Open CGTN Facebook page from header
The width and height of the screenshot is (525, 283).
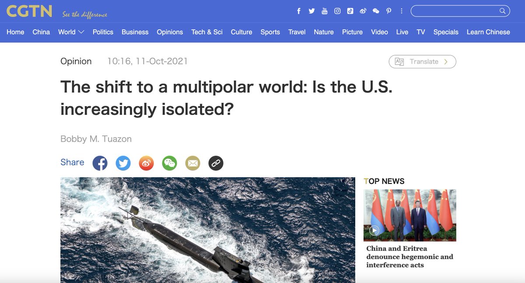[x=299, y=11]
